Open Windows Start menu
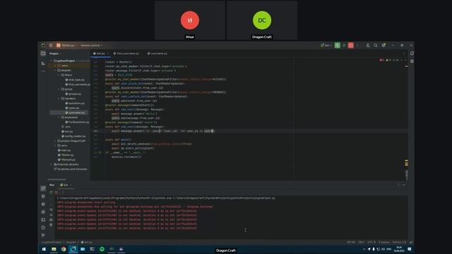Viewport: 452px width, 254px height. tap(44, 249)
